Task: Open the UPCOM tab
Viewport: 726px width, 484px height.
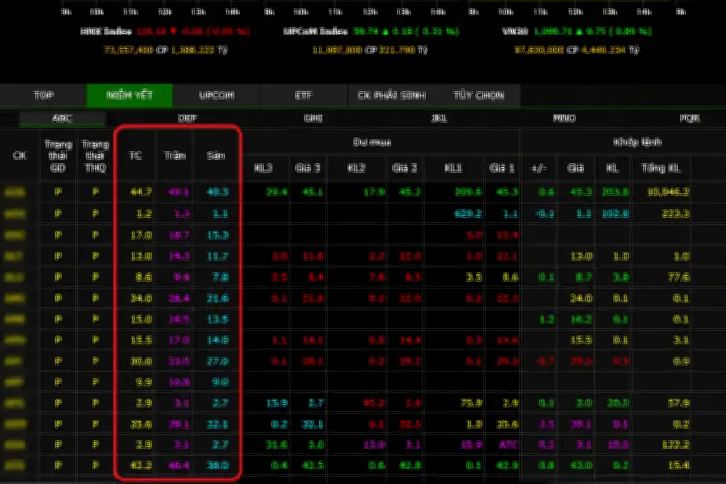Action: pyautogui.click(x=216, y=95)
